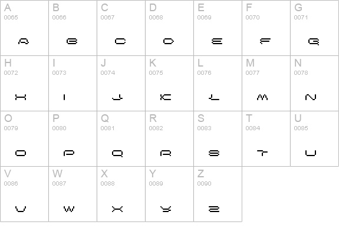Select the V glyph cell 0086
Viewport: 339px width, 248px height.
(x=24, y=194)
